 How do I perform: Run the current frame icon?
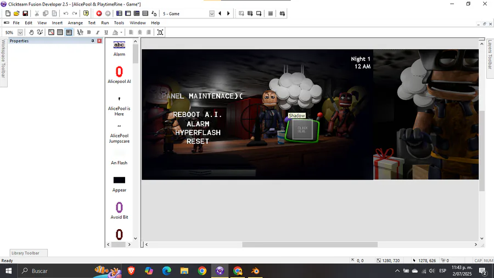259,14
